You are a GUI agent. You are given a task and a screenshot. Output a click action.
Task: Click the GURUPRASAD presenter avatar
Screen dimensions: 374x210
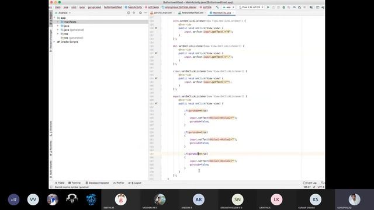coord(354,199)
